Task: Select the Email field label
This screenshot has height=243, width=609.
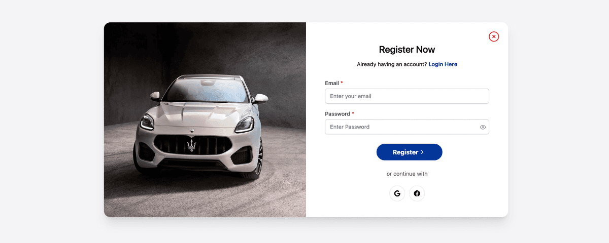Action: (x=332, y=83)
